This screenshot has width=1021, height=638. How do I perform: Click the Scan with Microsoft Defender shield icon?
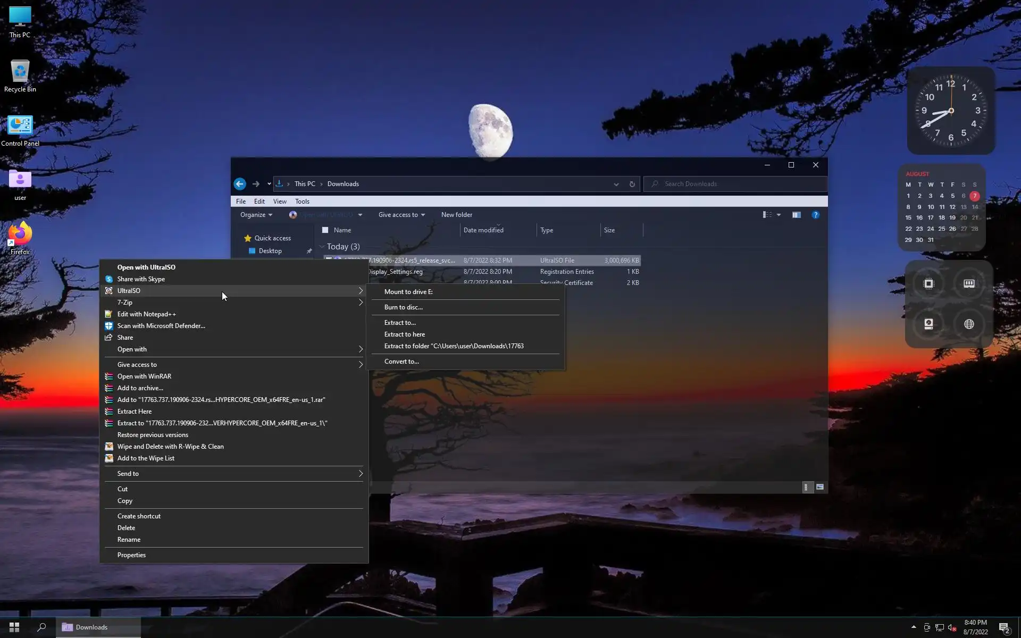[x=108, y=326]
